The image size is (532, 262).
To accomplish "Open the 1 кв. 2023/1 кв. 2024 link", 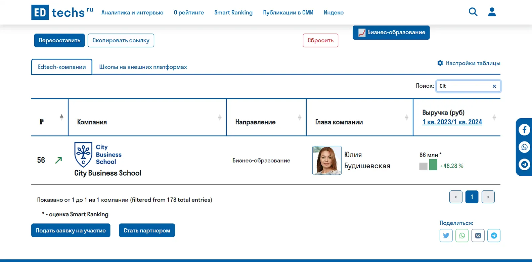I will click(x=452, y=122).
